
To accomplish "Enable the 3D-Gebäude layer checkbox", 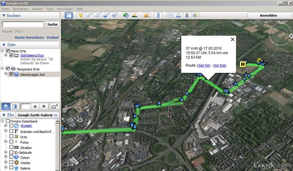I will click(x=11, y=152).
